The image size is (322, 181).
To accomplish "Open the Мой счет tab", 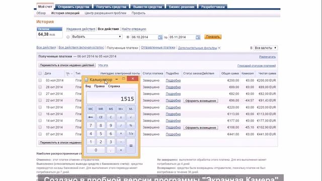I will pyautogui.click(x=45, y=7).
